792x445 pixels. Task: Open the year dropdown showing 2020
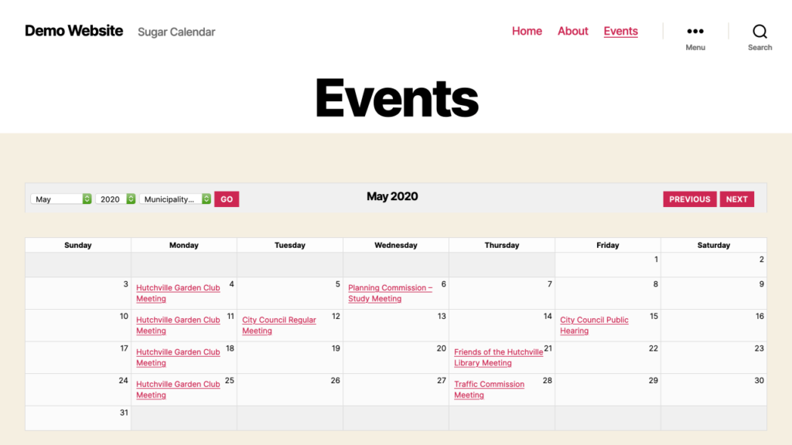114,199
